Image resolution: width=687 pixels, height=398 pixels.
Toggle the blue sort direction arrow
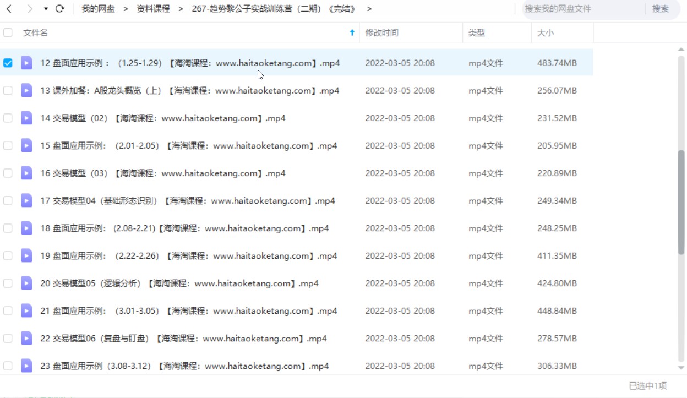pyautogui.click(x=352, y=32)
